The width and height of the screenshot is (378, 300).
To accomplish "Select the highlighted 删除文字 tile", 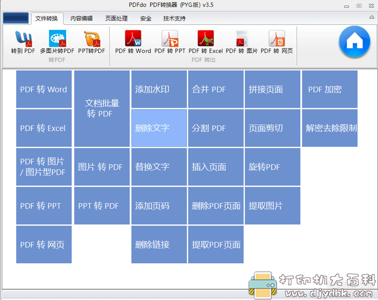I will (x=159, y=128).
